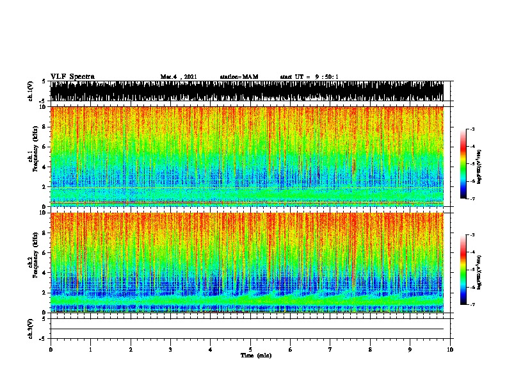Click the ch.1 spectrogram color scale bar
This screenshot has height=392, width=507.
(x=463, y=164)
